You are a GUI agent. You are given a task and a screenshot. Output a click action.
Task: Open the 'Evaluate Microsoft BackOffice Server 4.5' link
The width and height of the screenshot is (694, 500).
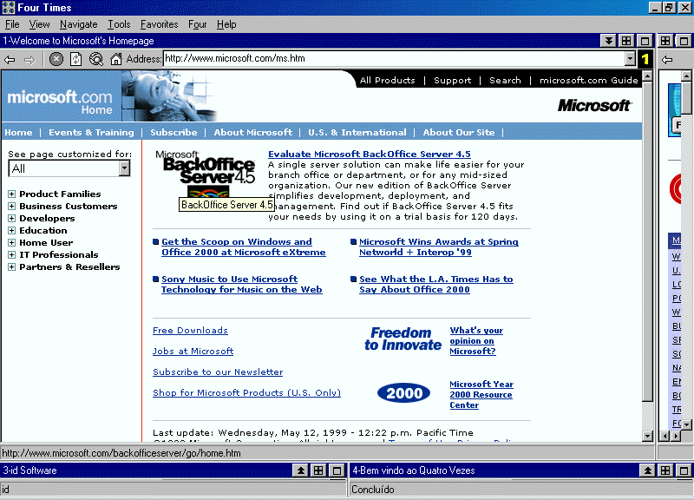(370, 155)
